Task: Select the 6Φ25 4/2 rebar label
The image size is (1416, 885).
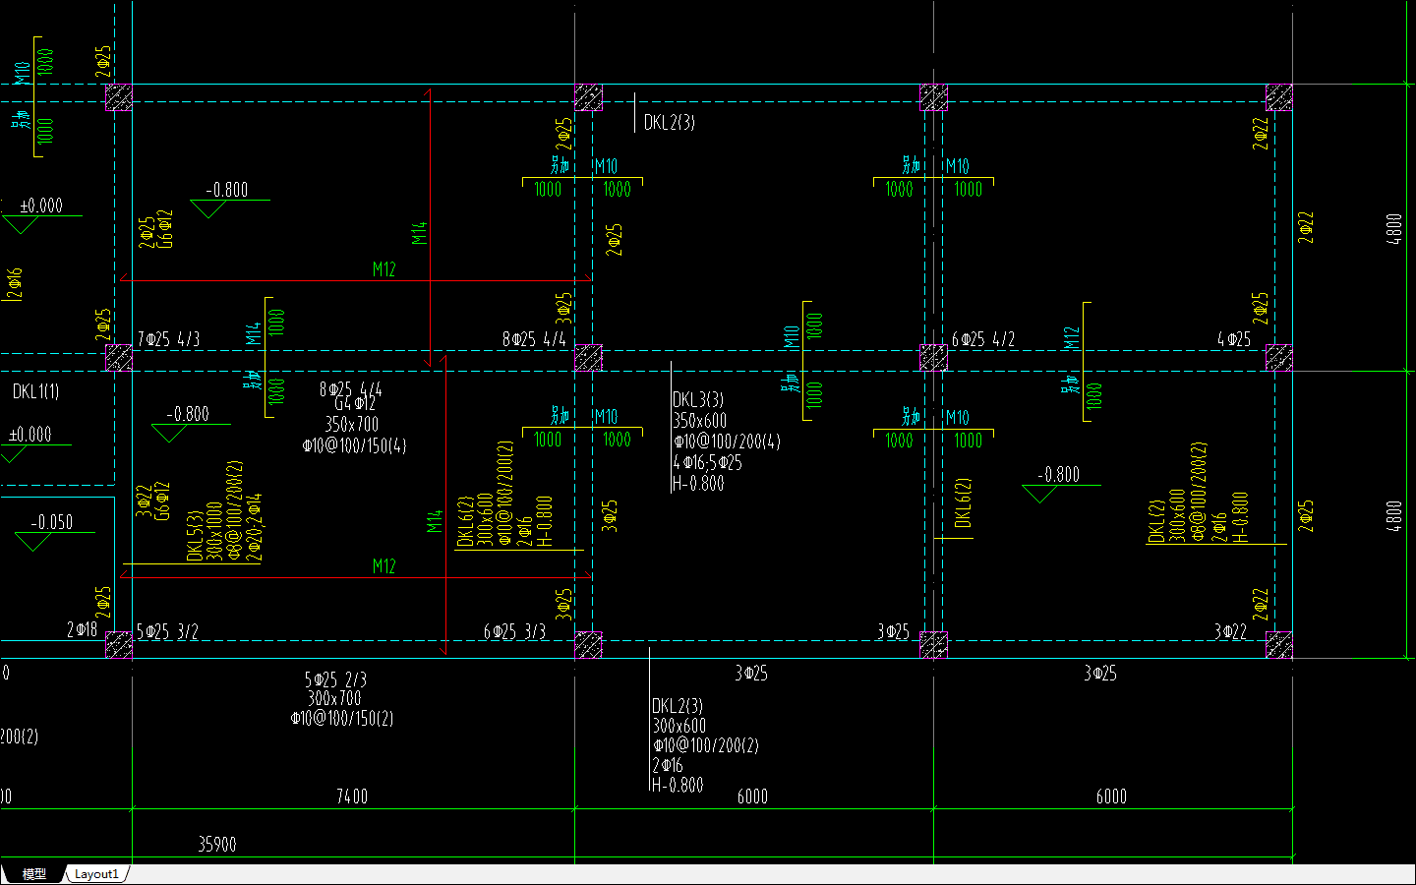Action: pos(983,339)
